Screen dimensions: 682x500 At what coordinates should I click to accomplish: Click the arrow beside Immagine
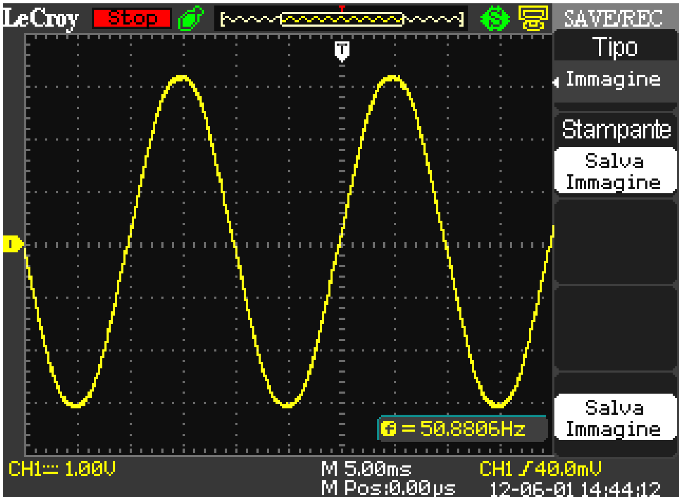(556, 82)
